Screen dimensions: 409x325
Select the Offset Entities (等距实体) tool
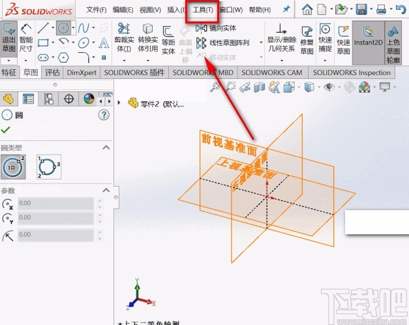pyautogui.click(x=168, y=40)
